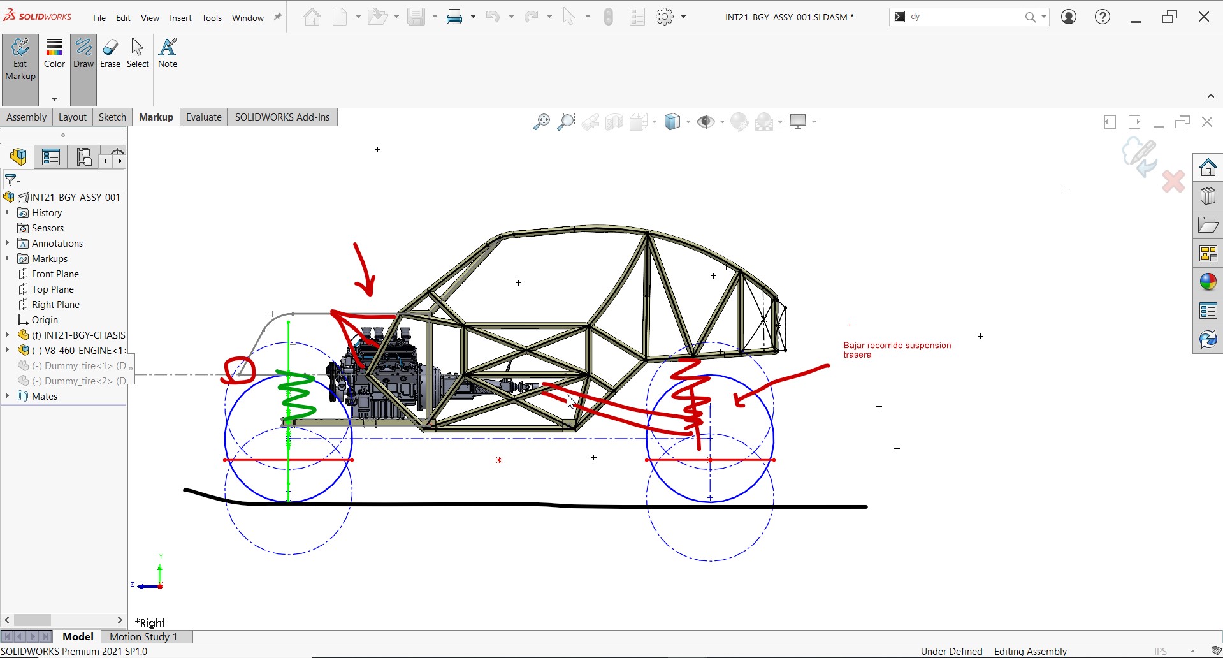1223x658 pixels.
Task: Open File Explorer pane
Action: coord(1208,225)
